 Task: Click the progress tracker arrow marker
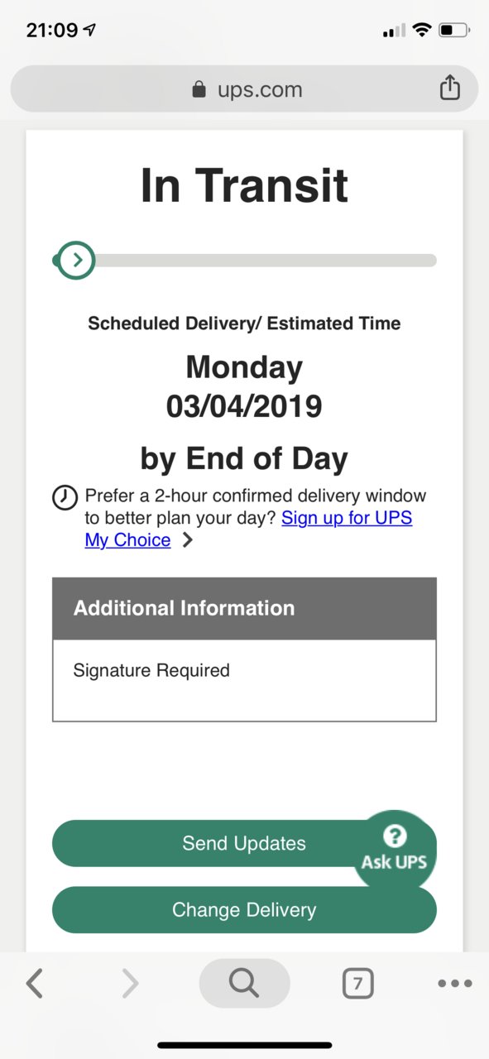[77, 261]
